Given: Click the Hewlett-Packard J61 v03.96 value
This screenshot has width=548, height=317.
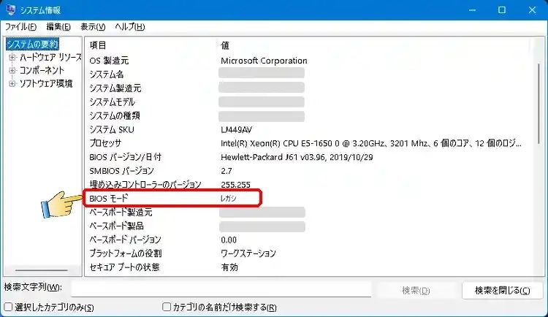Looking at the screenshot, I should 297,157.
